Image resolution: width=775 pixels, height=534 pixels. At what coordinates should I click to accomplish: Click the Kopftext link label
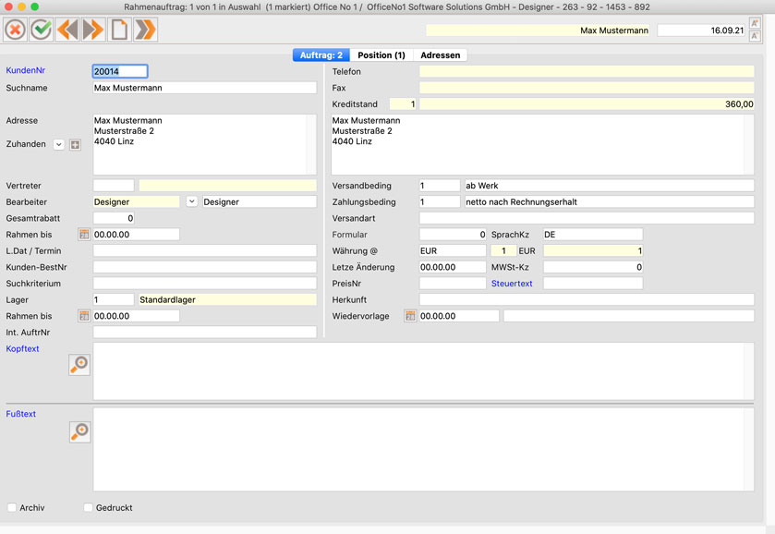[x=22, y=348]
